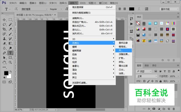Choose 转换为智能滤镜(S)
This screenshot has height=112, width=181.
point(92,13)
